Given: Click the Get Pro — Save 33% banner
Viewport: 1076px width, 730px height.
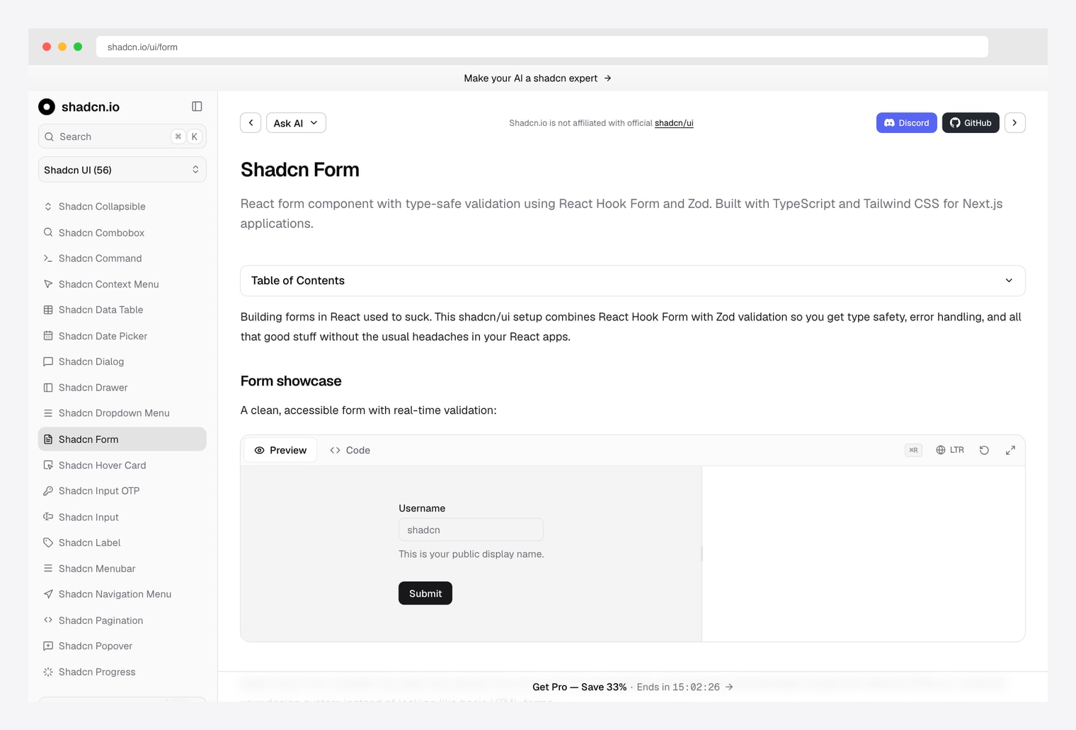Looking at the screenshot, I should [x=633, y=687].
